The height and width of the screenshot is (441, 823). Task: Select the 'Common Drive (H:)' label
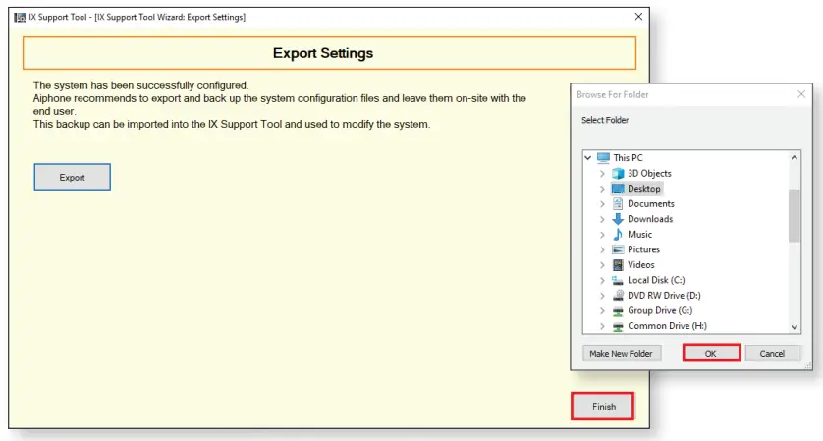pyautogui.click(x=667, y=326)
